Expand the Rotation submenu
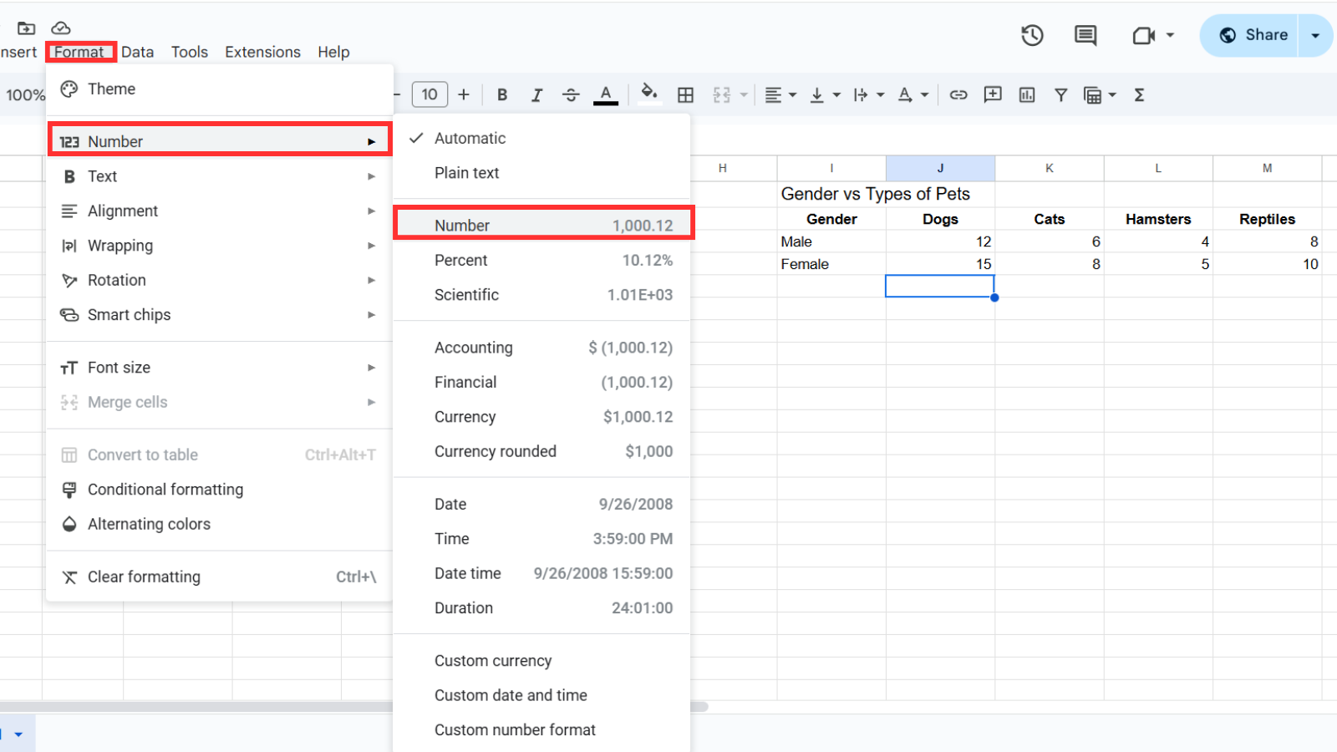 click(x=220, y=280)
